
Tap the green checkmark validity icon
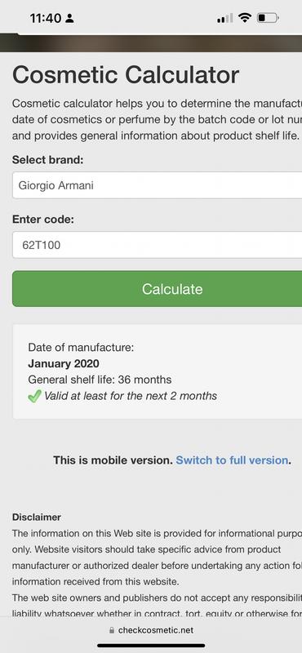(34, 396)
